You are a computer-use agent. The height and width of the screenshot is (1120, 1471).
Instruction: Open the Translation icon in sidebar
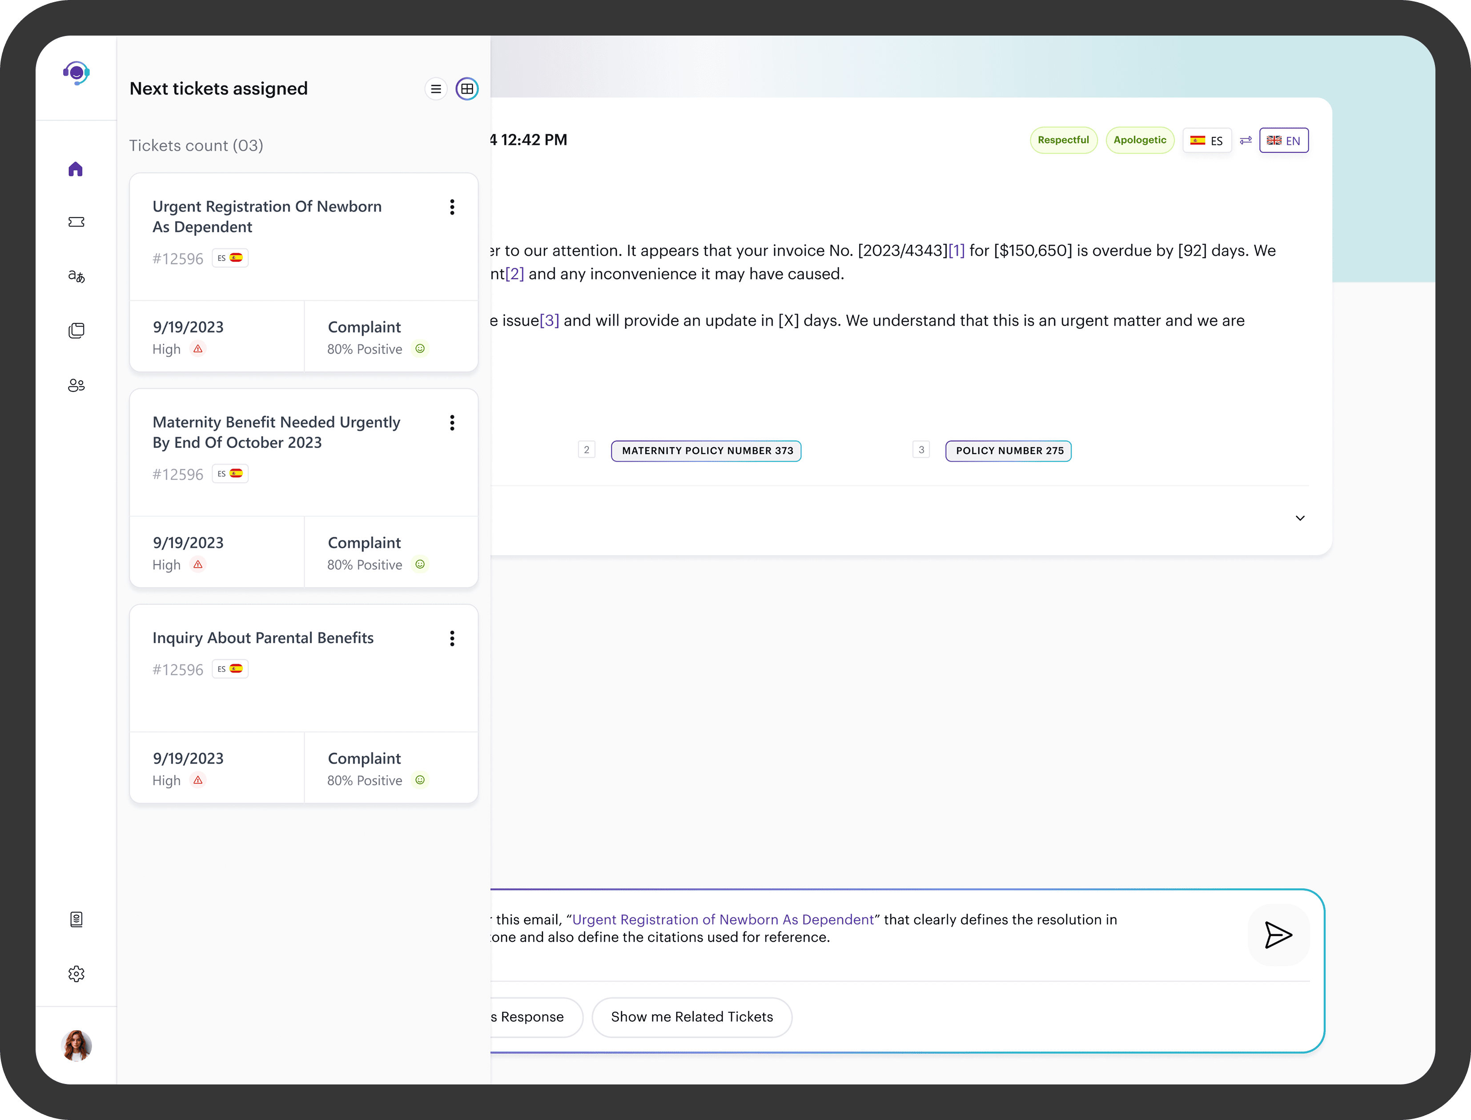tap(76, 276)
